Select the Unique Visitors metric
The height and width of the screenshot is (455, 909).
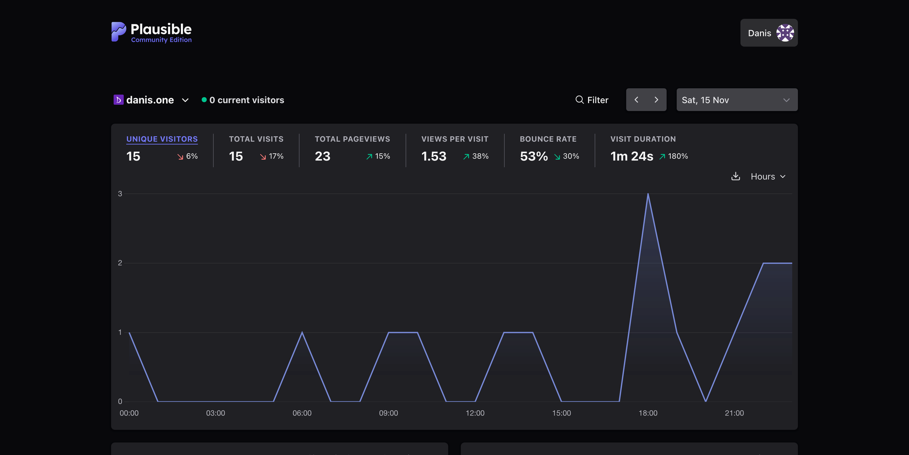point(162,139)
